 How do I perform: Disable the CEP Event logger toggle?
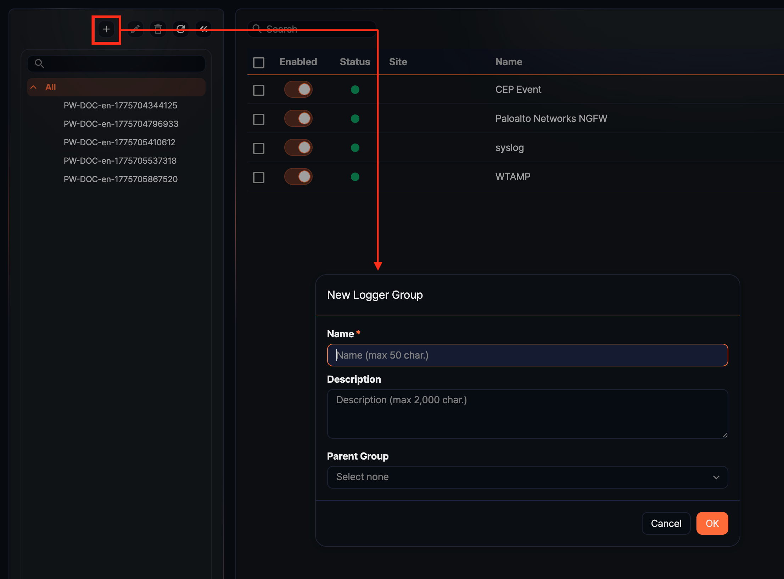coord(298,90)
